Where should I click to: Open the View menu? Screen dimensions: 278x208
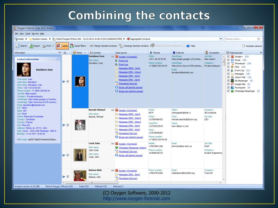point(22,34)
